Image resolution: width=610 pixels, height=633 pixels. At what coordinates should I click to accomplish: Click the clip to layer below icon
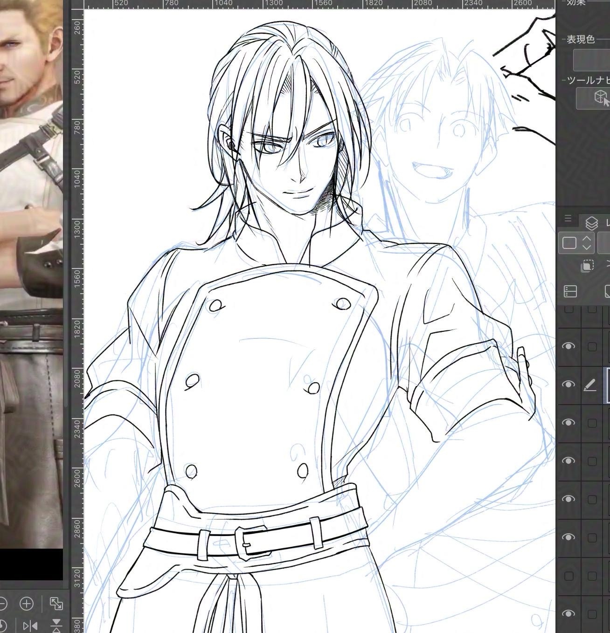pos(587,266)
